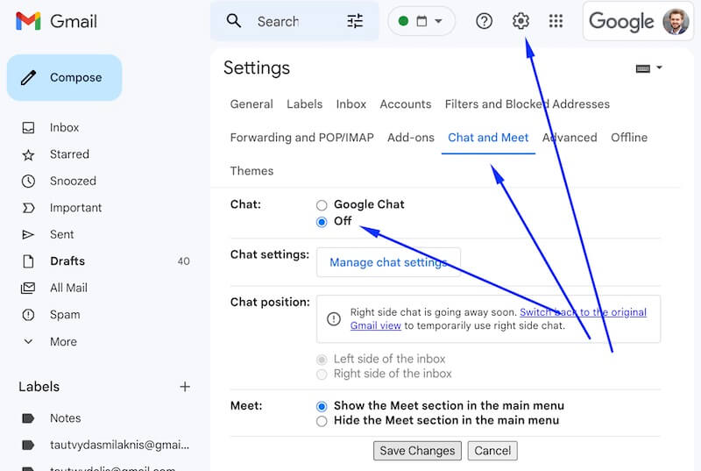Click the plus icon to create label
Viewport: 701px width, 471px height.
[185, 386]
